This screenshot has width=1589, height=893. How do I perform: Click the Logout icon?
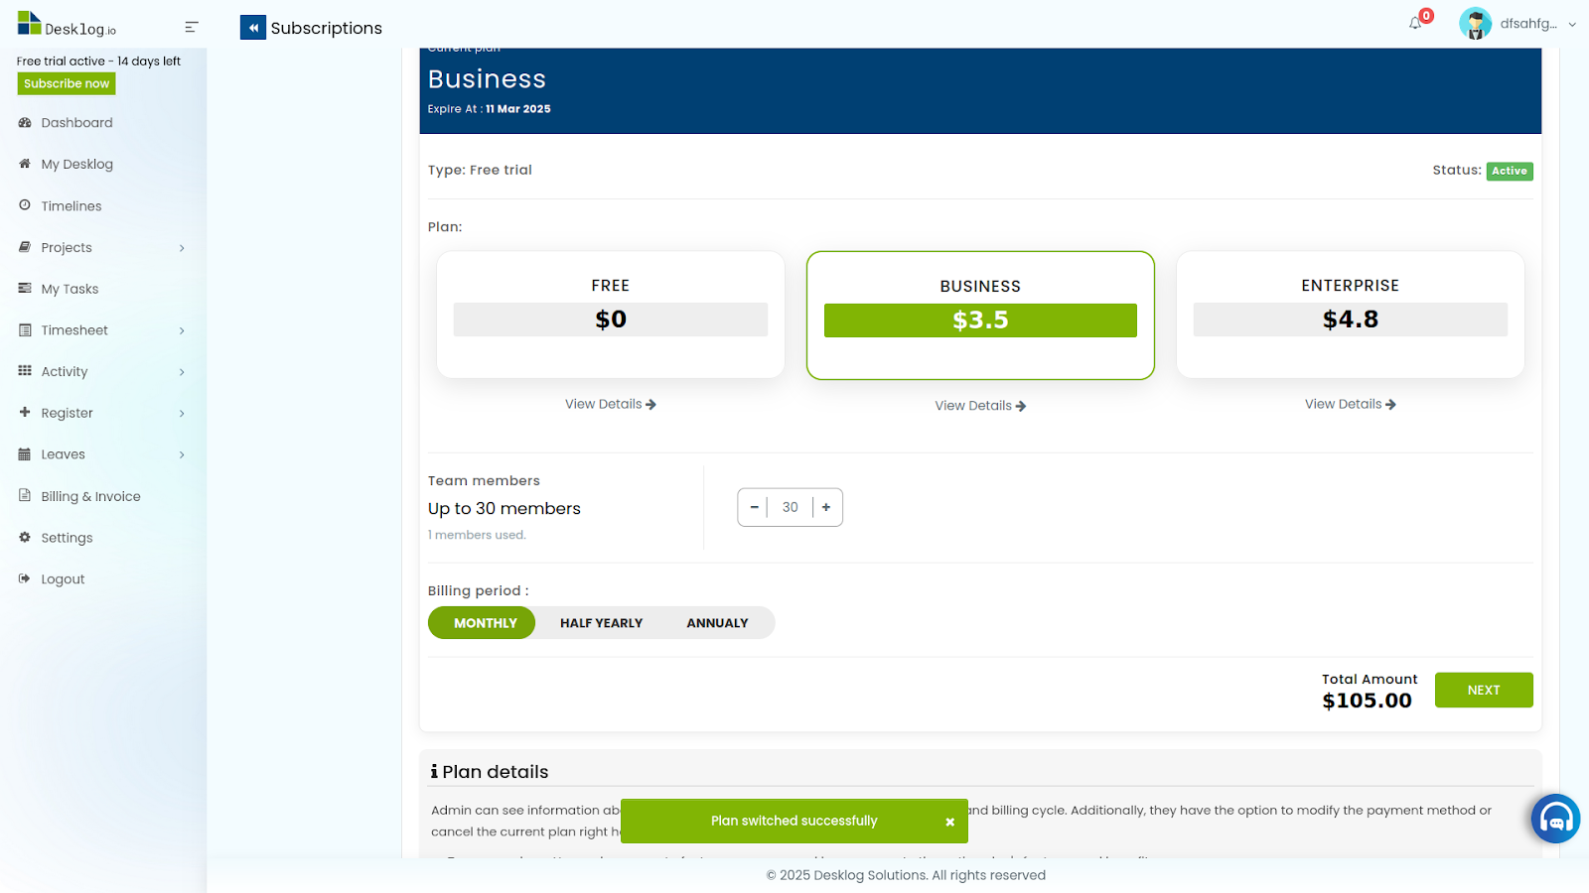tap(25, 578)
